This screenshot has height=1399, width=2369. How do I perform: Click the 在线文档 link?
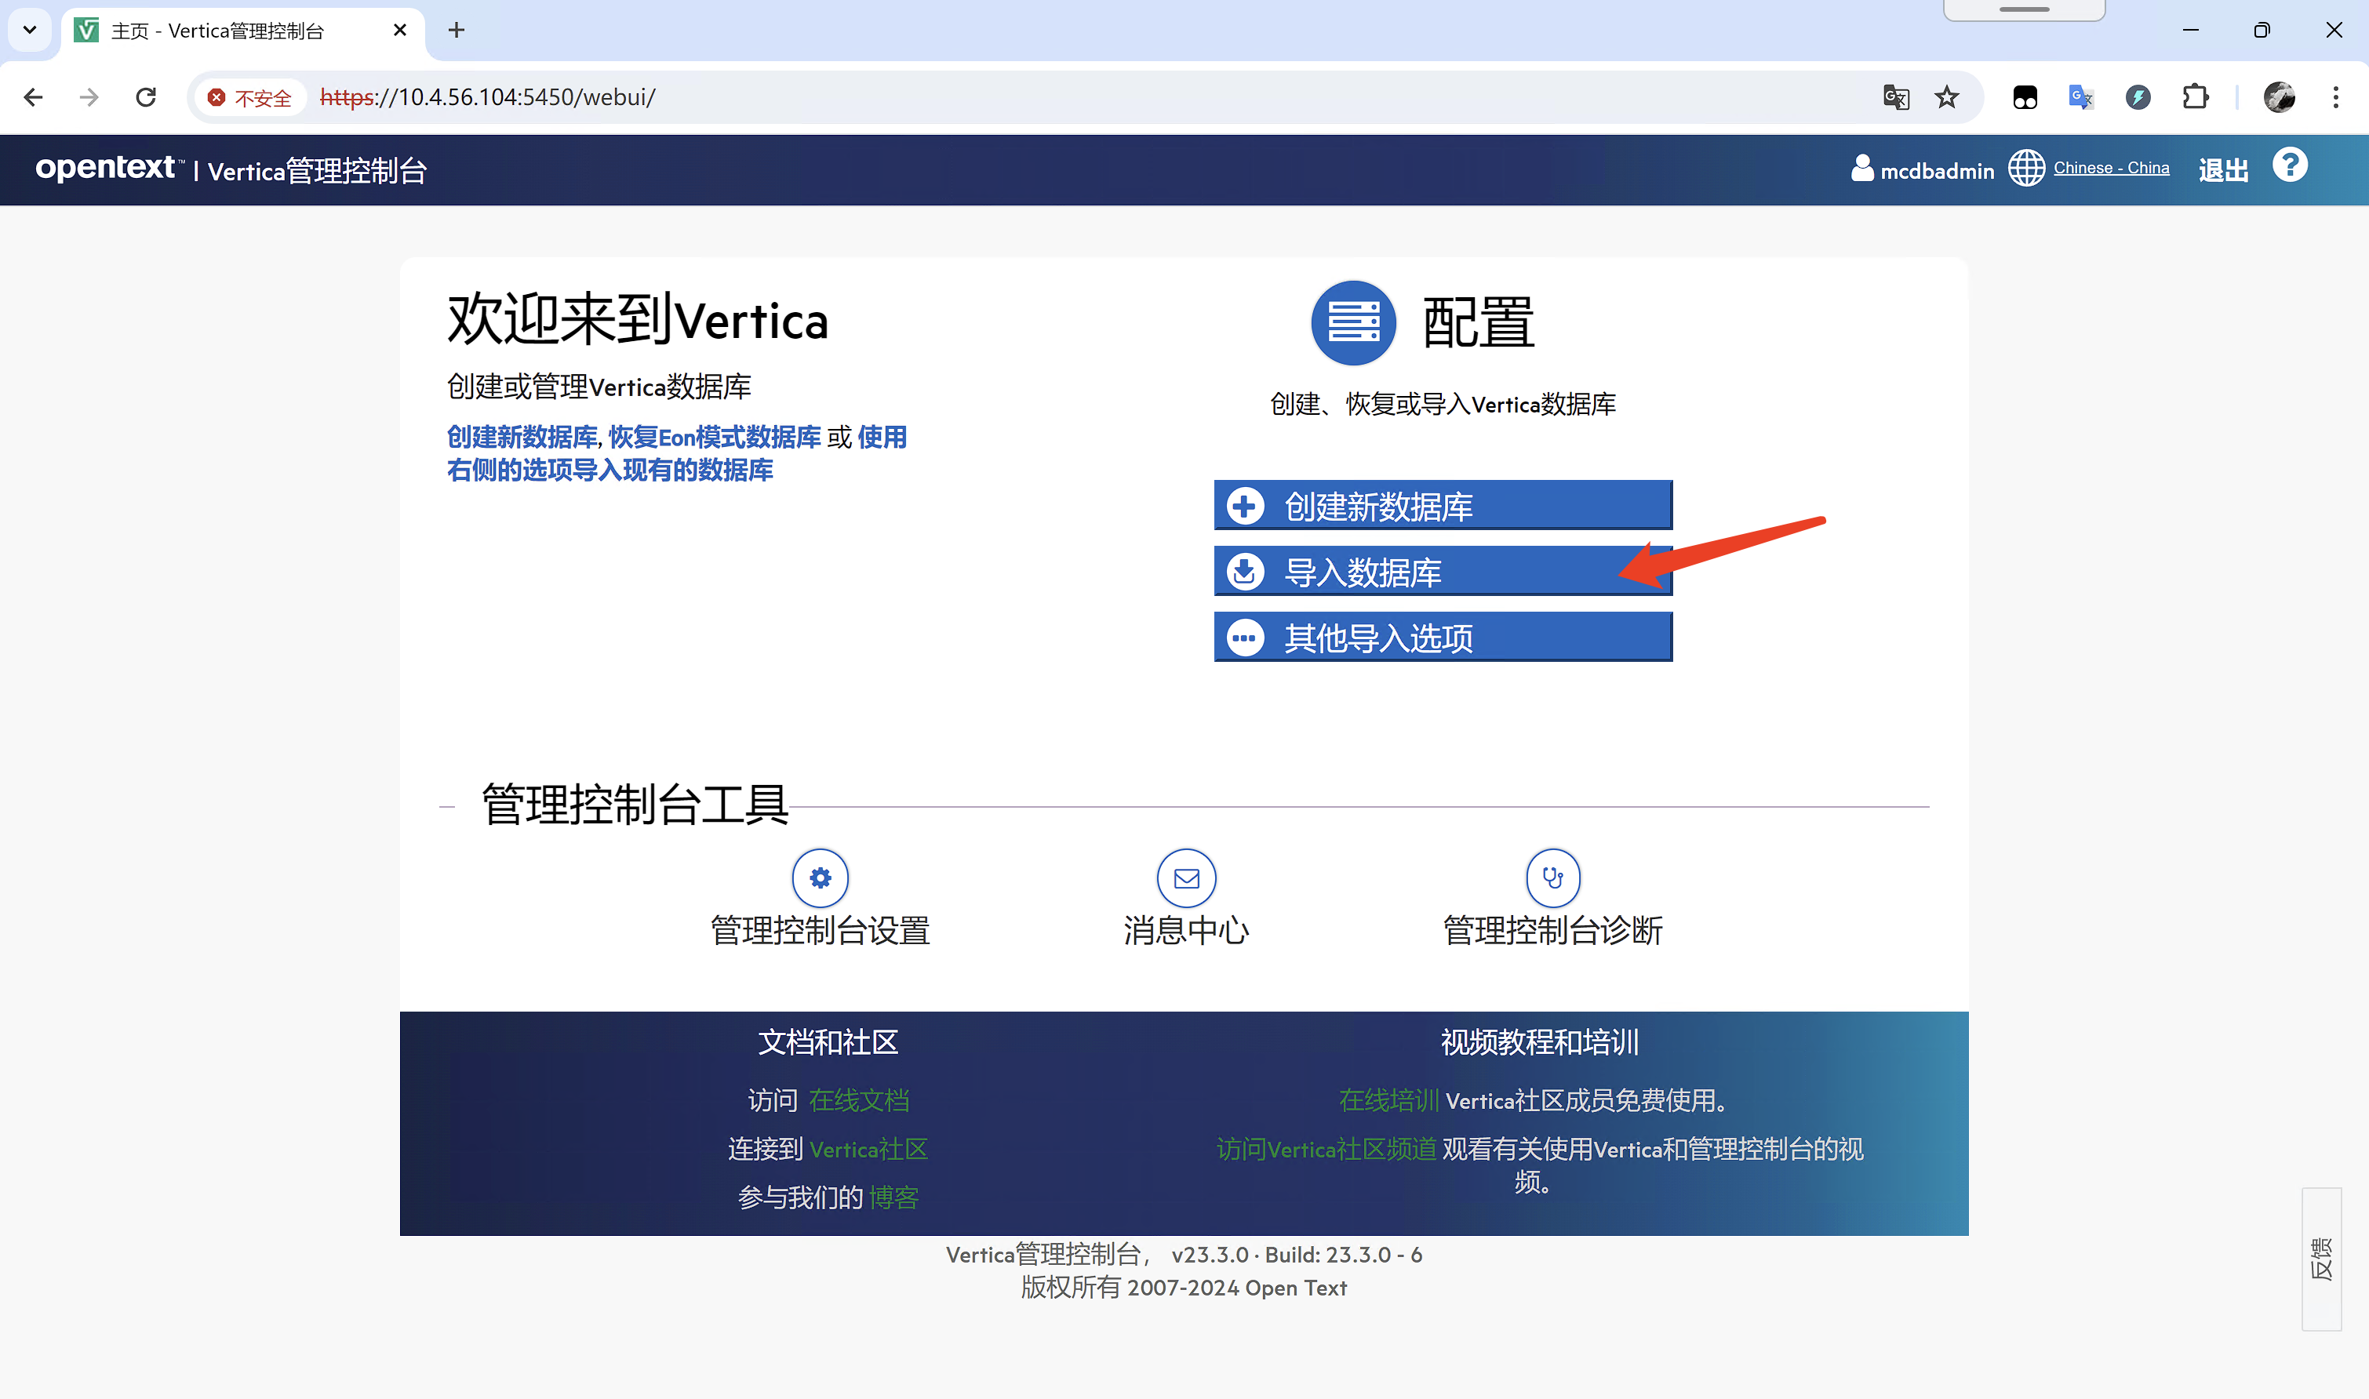point(858,1100)
